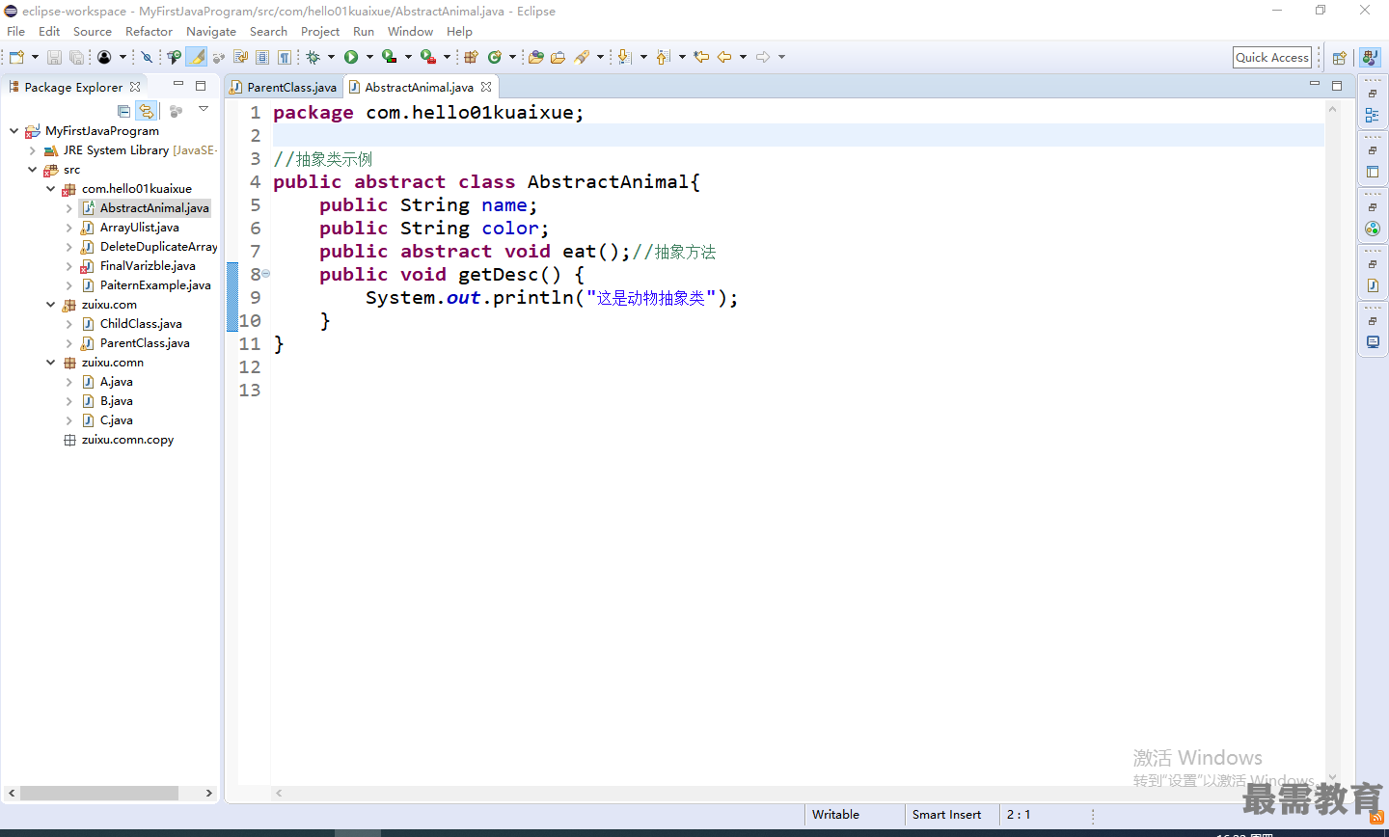Toggle Skip All Breakpoints
The width and height of the screenshot is (1389, 837).
click(x=147, y=57)
